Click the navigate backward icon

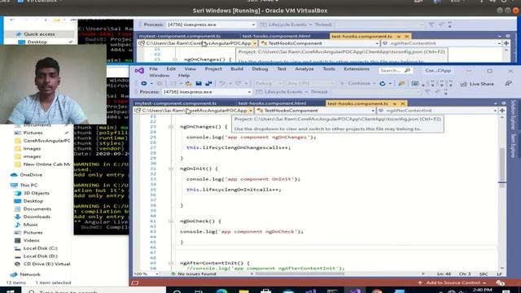coord(144,83)
